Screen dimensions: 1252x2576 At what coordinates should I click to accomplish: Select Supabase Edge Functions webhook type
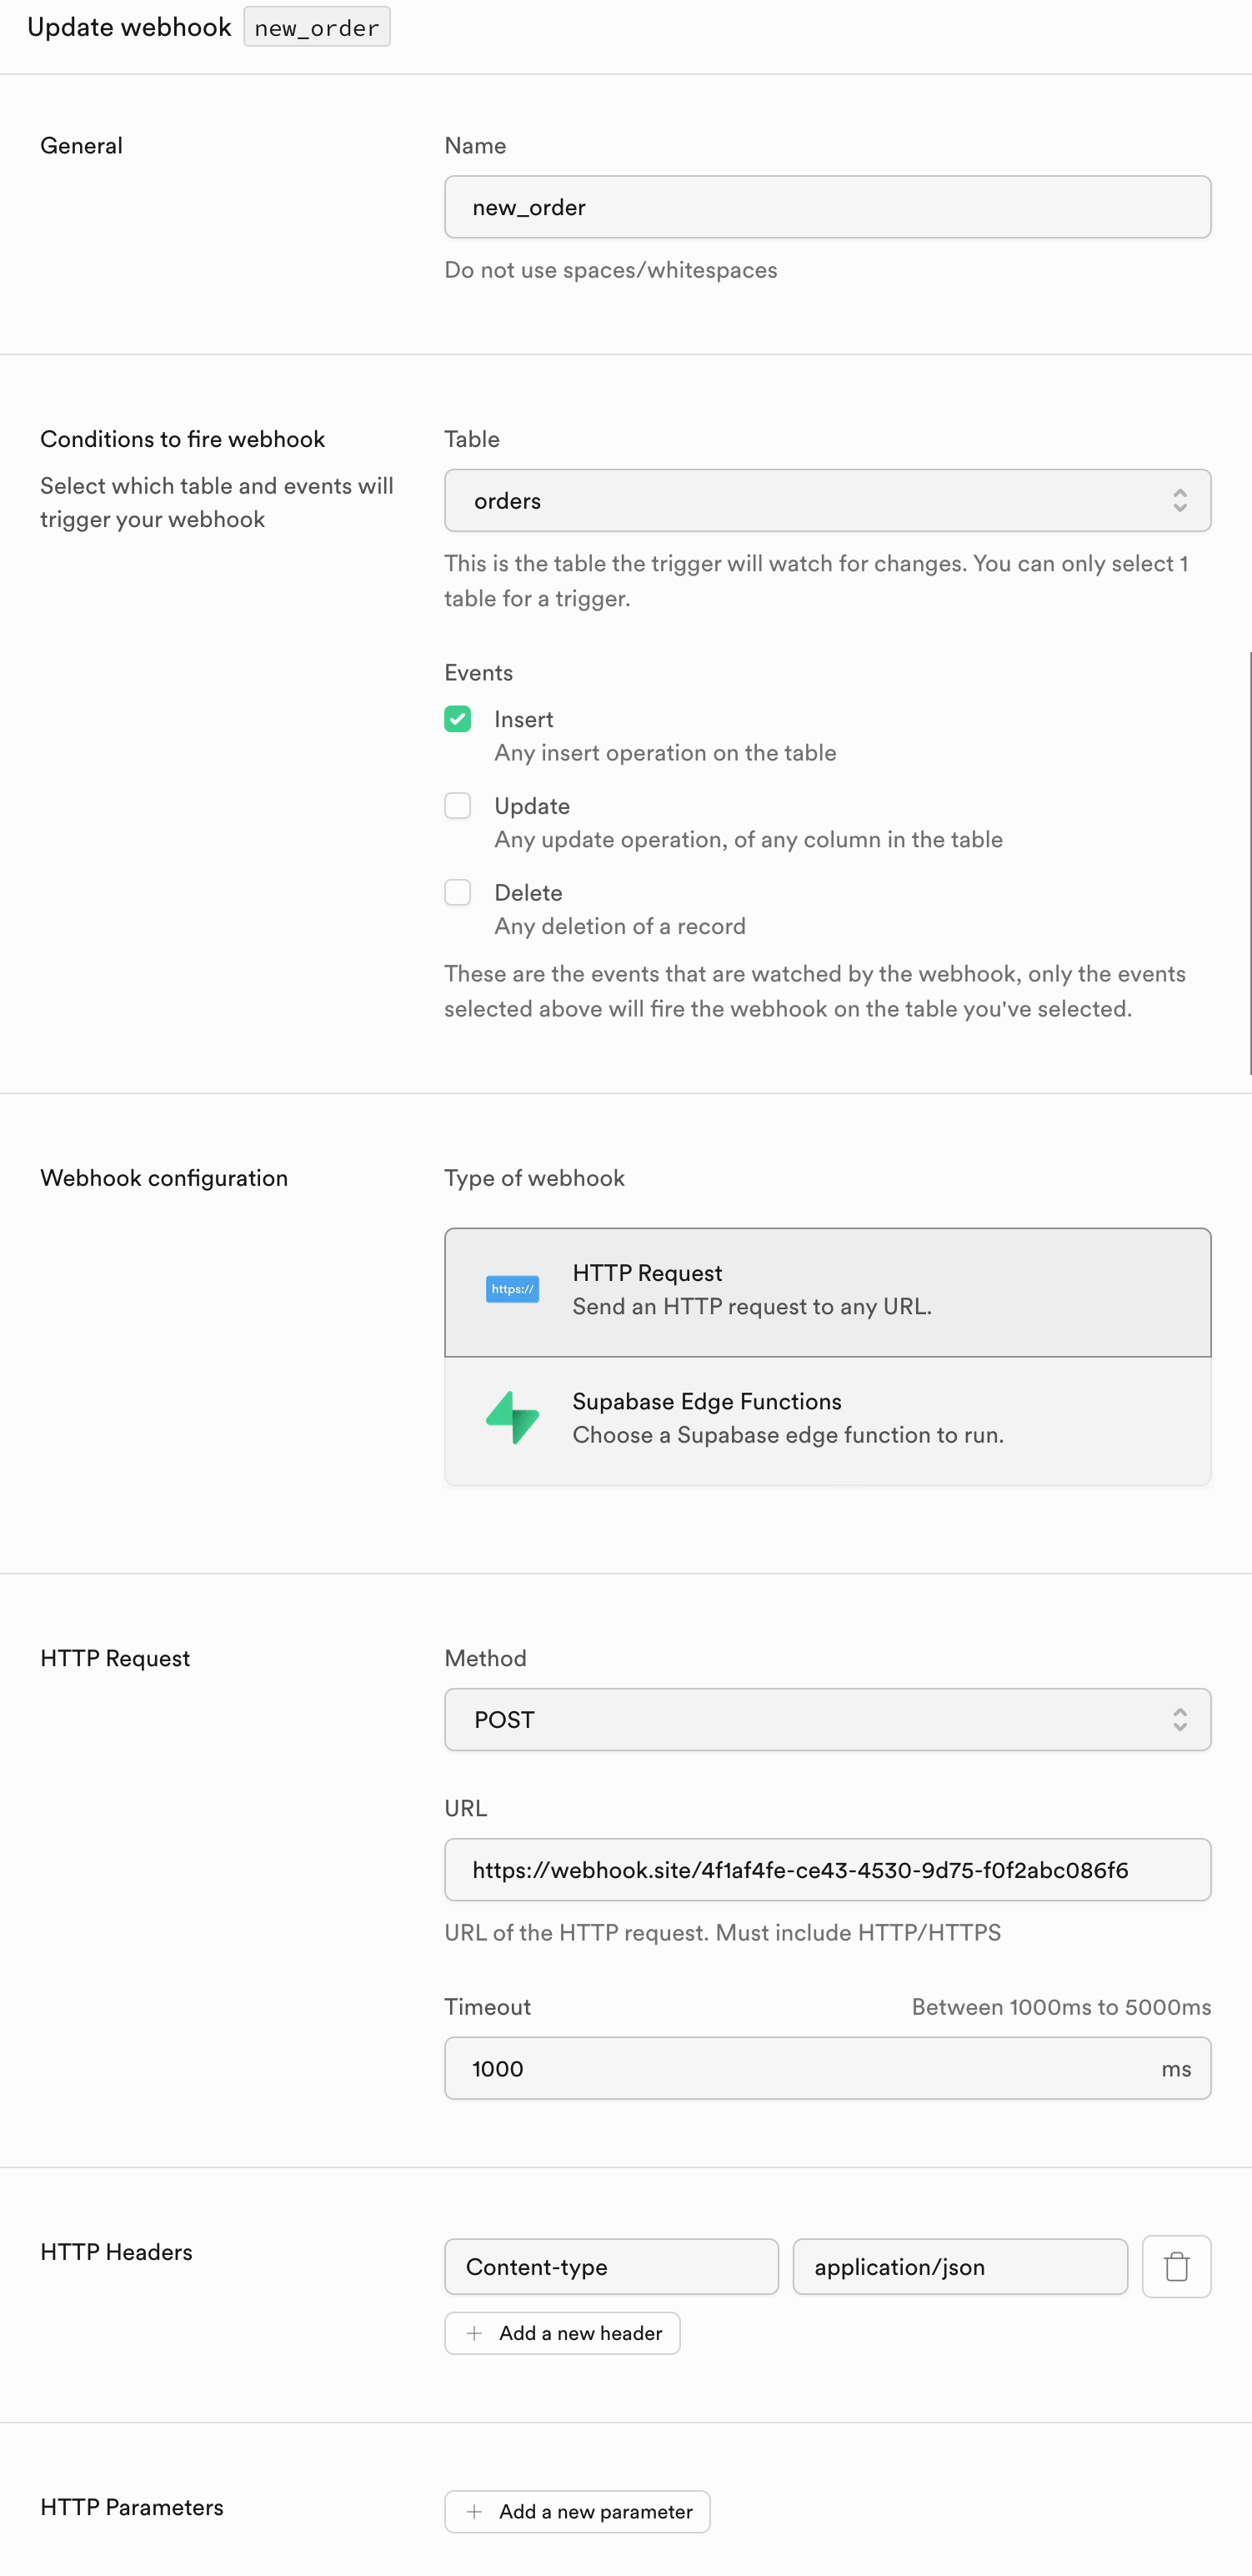(828, 1420)
